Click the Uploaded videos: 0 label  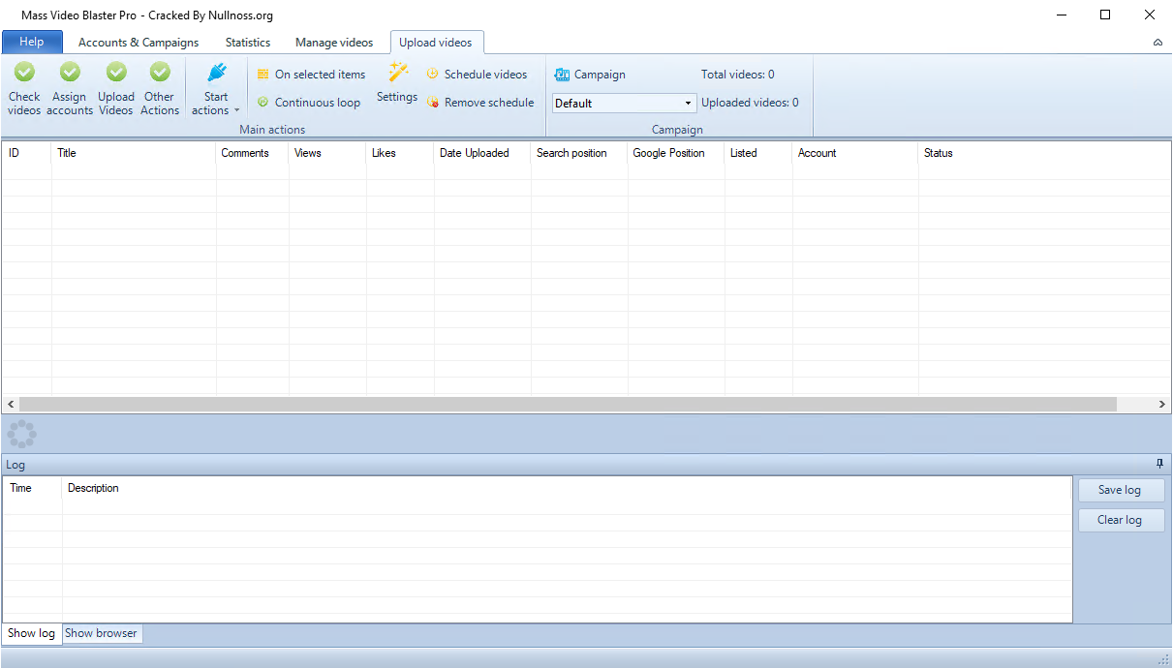[x=750, y=103]
